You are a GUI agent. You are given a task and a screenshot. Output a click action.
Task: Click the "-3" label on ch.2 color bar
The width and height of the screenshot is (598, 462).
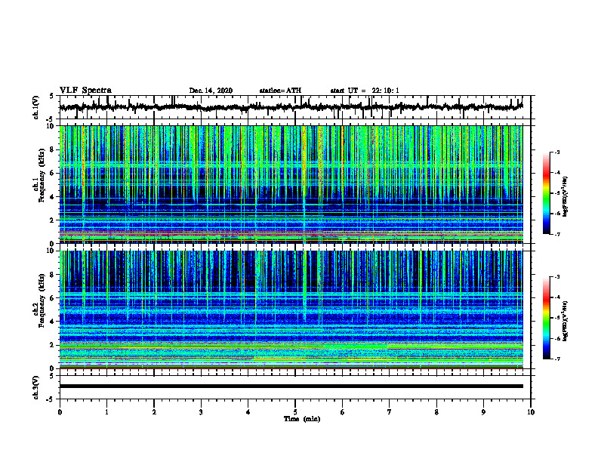[x=556, y=277]
